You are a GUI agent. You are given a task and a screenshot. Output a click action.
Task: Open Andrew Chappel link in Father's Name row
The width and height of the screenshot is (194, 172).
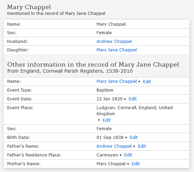click(114, 146)
